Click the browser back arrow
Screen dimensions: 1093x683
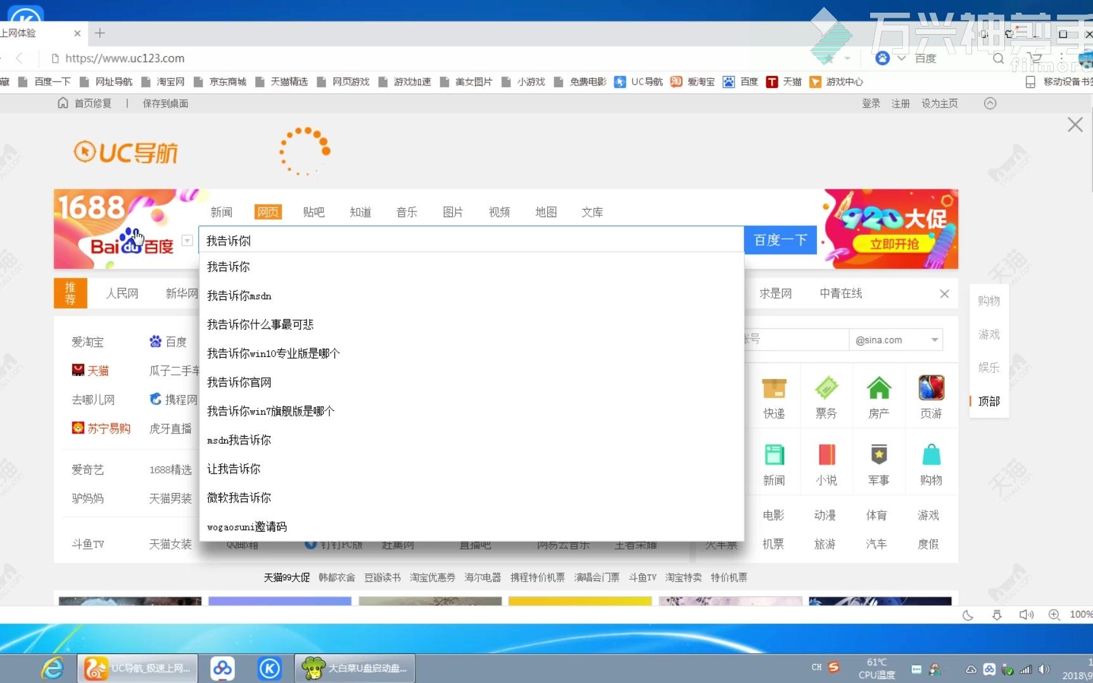coord(20,58)
